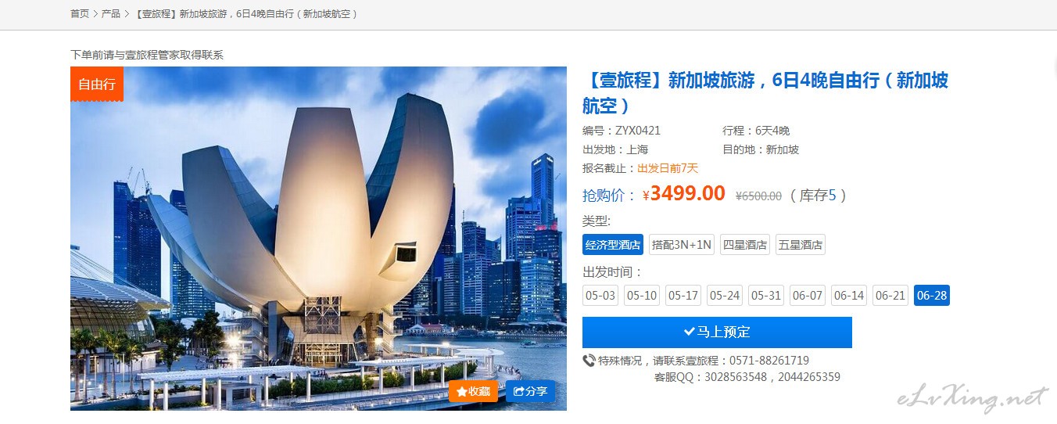Click the 分享 share button
This screenshot has height=424, width=1057.
point(530,391)
